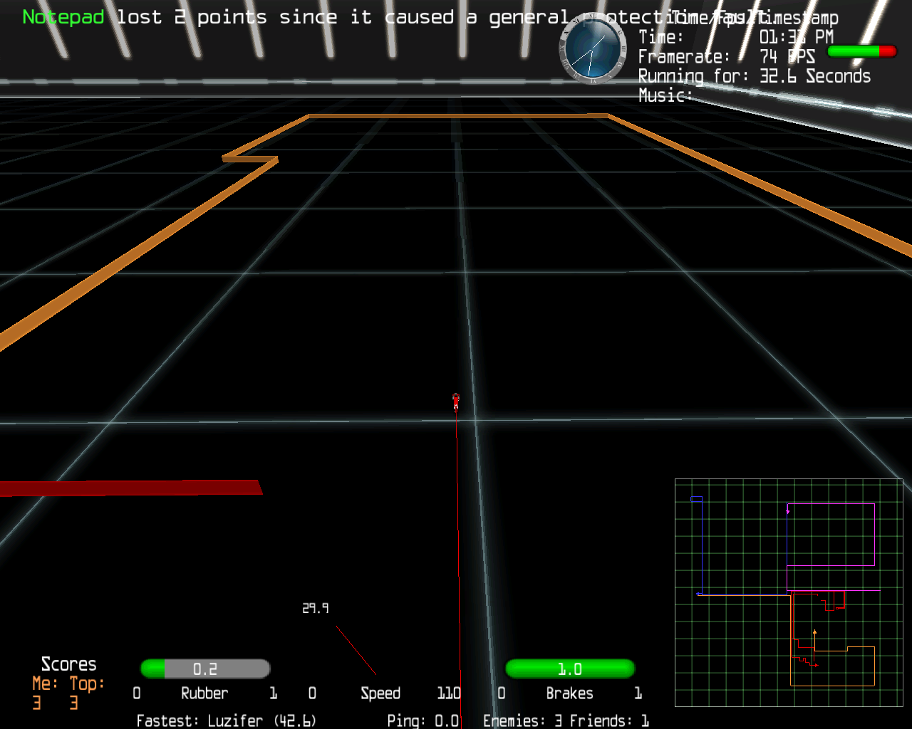Click the 29.9 speed value
912x729 pixels.
[316, 608]
